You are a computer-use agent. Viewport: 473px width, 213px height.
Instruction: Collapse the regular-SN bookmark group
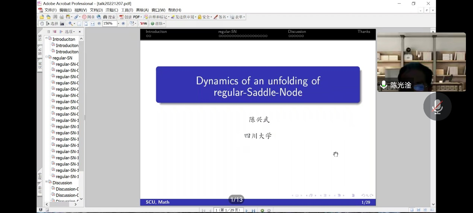[x=47, y=58]
